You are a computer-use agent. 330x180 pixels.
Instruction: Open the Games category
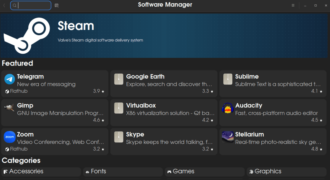(205, 172)
